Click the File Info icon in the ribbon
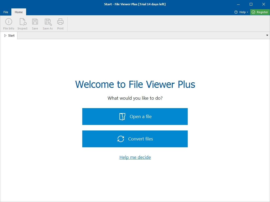 (9, 22)
